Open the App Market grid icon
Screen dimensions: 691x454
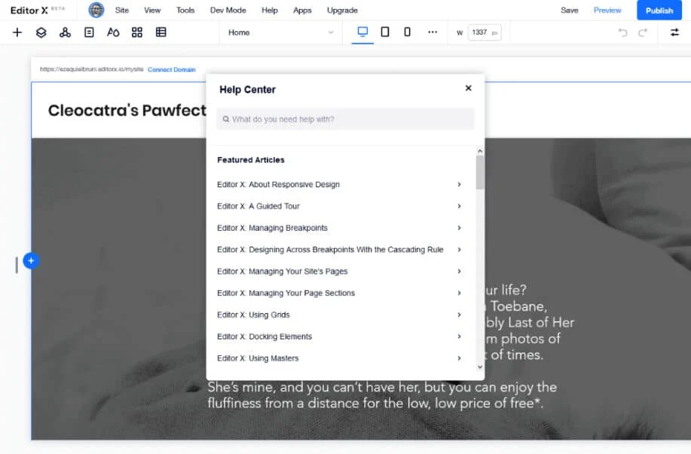point(137,32)
